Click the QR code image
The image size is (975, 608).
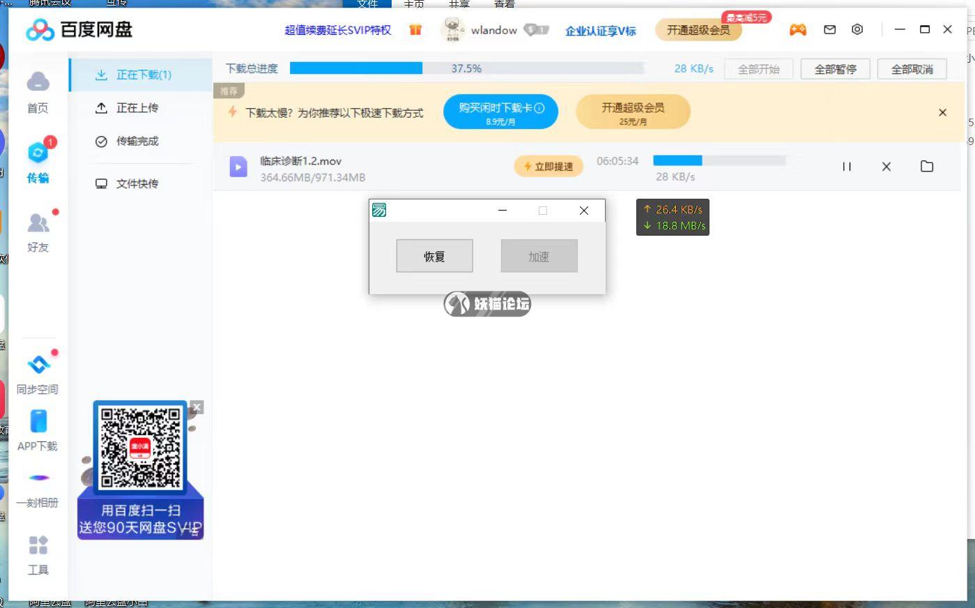(140, 448)
